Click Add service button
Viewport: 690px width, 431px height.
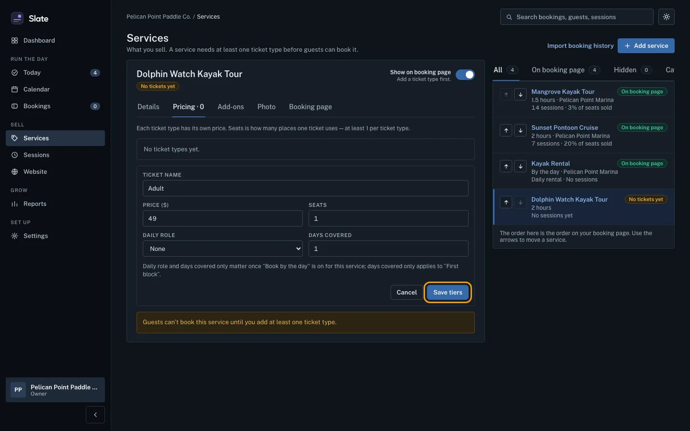[646, 45]
